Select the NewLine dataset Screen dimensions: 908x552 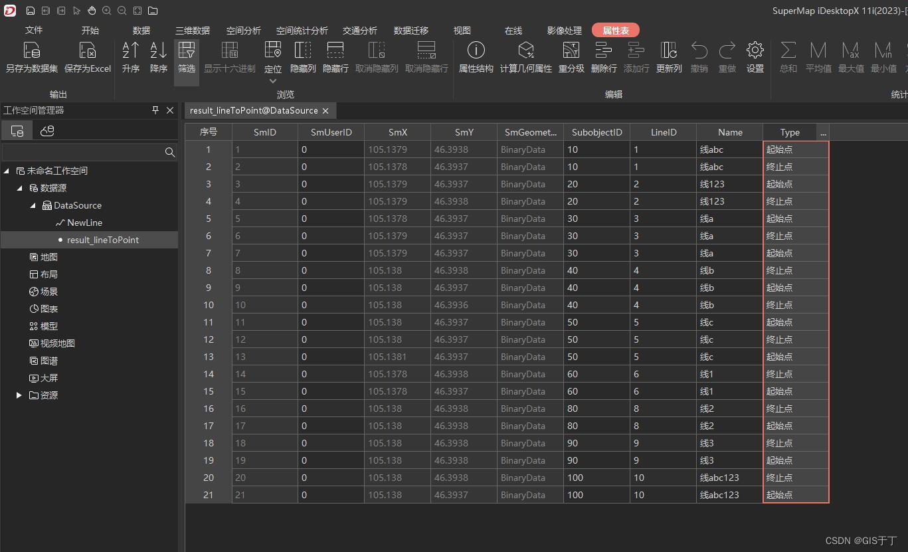pos(84,223)
